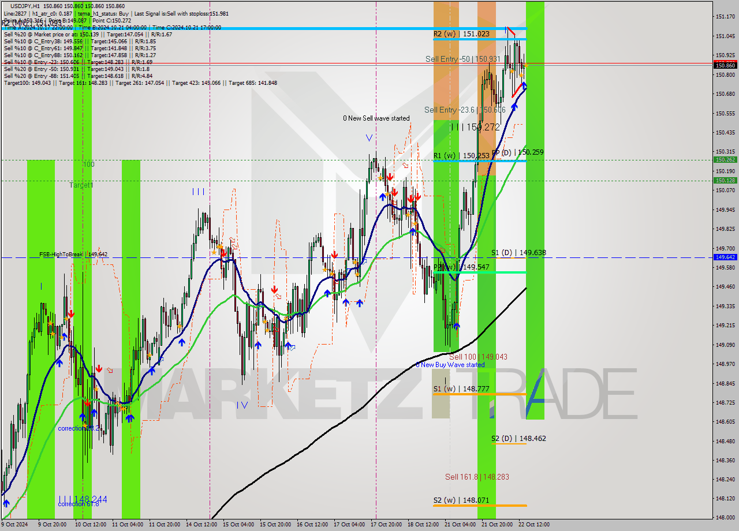The width and height of the screenshot is (739, 531).
Task: Click the C_Entry38: 149.556 line
Action: point(80,42)
